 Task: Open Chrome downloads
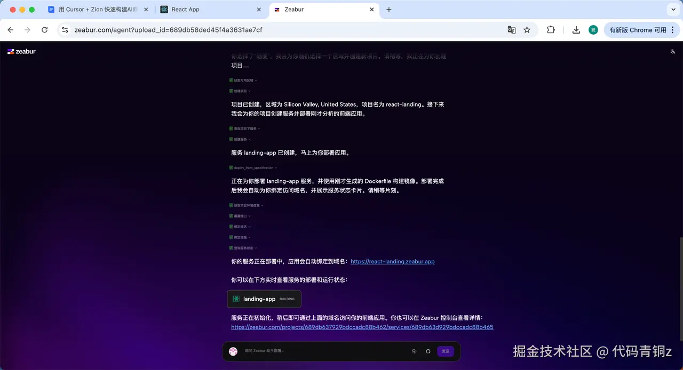576,30
